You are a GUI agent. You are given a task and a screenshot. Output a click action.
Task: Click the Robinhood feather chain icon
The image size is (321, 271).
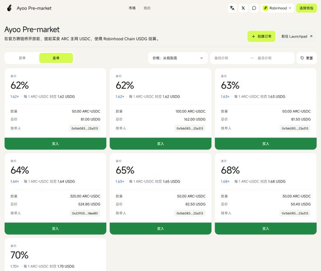coord(265,8)
